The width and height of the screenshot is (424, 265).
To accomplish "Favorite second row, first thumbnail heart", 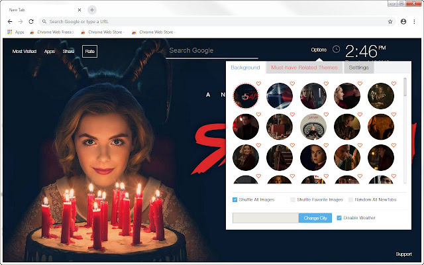I will 258,115.
